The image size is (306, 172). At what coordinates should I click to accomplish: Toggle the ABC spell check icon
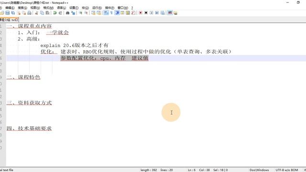point(170,13)
